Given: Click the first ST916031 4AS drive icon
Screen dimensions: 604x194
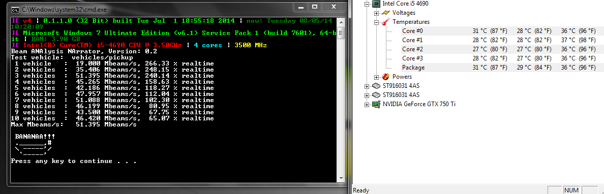Looking at the screenshot, I should [x=376, y=86].
